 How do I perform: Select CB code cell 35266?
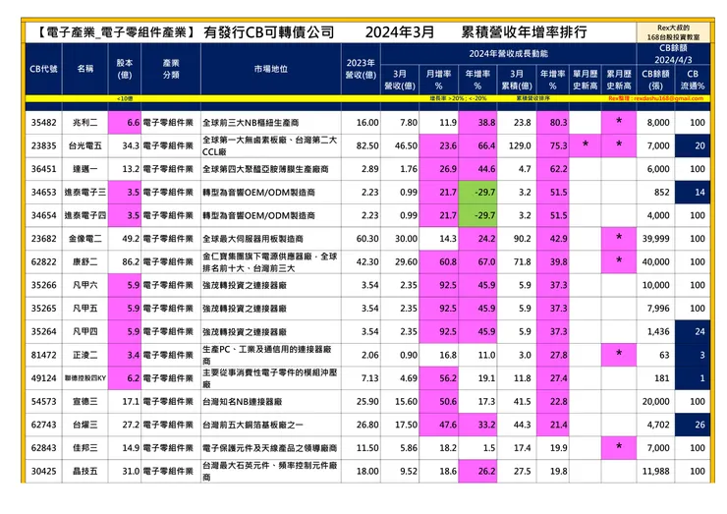[43, 285]
